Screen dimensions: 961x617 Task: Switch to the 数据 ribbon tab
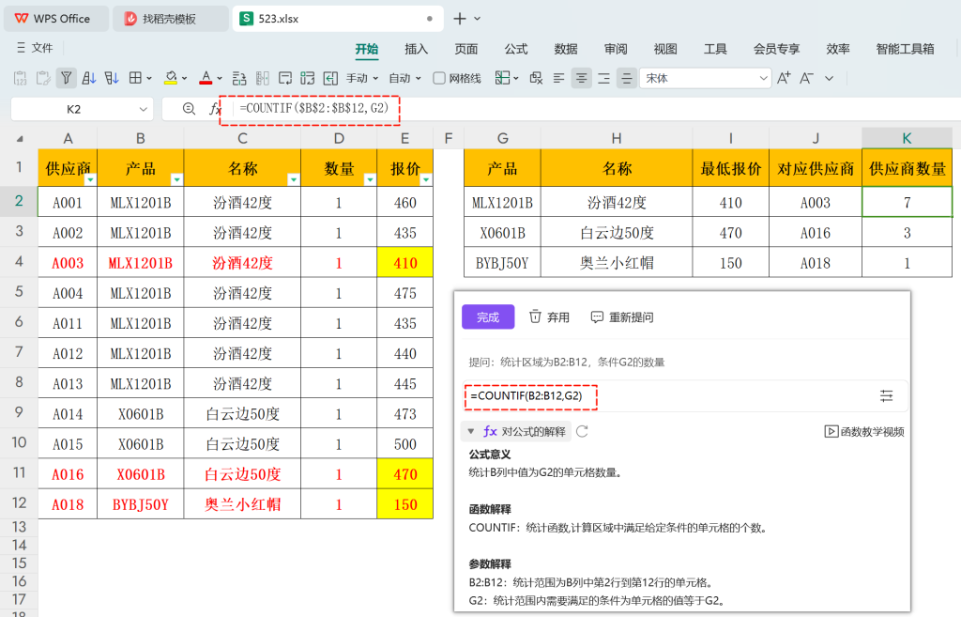point(566,49)
